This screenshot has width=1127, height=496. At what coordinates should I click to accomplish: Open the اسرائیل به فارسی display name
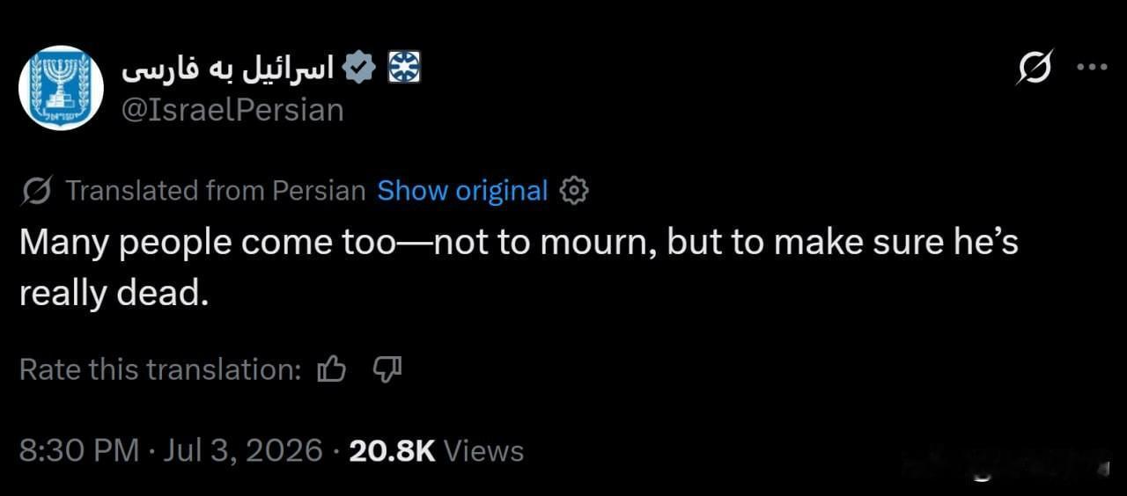tap(227, 68)
